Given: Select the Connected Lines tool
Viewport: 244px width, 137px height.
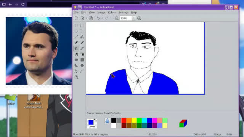Looking at the screenshot, I should point(76,71).
